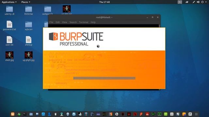
Task: Launch the soccer ball dock icon
Action: (117, 114)
